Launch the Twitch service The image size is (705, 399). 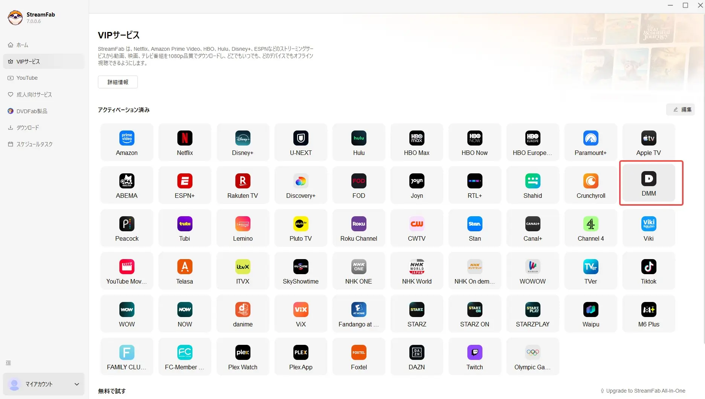tap(475, 357)
